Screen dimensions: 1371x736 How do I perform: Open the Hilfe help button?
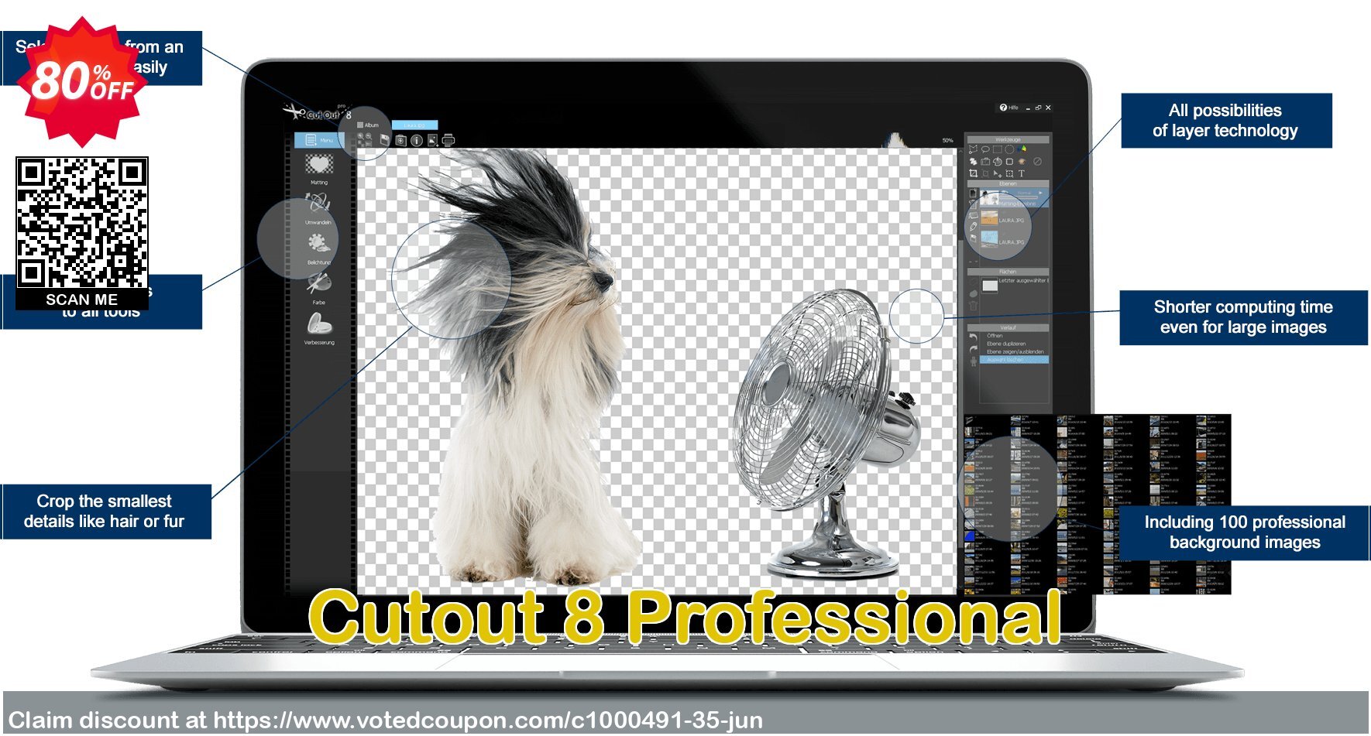click(x=1009, y=108)
